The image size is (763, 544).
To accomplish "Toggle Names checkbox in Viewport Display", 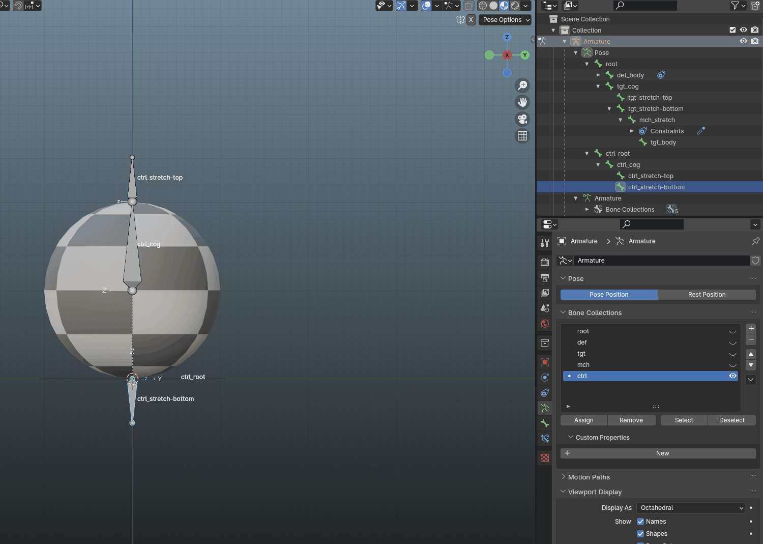I will (640, 522).
